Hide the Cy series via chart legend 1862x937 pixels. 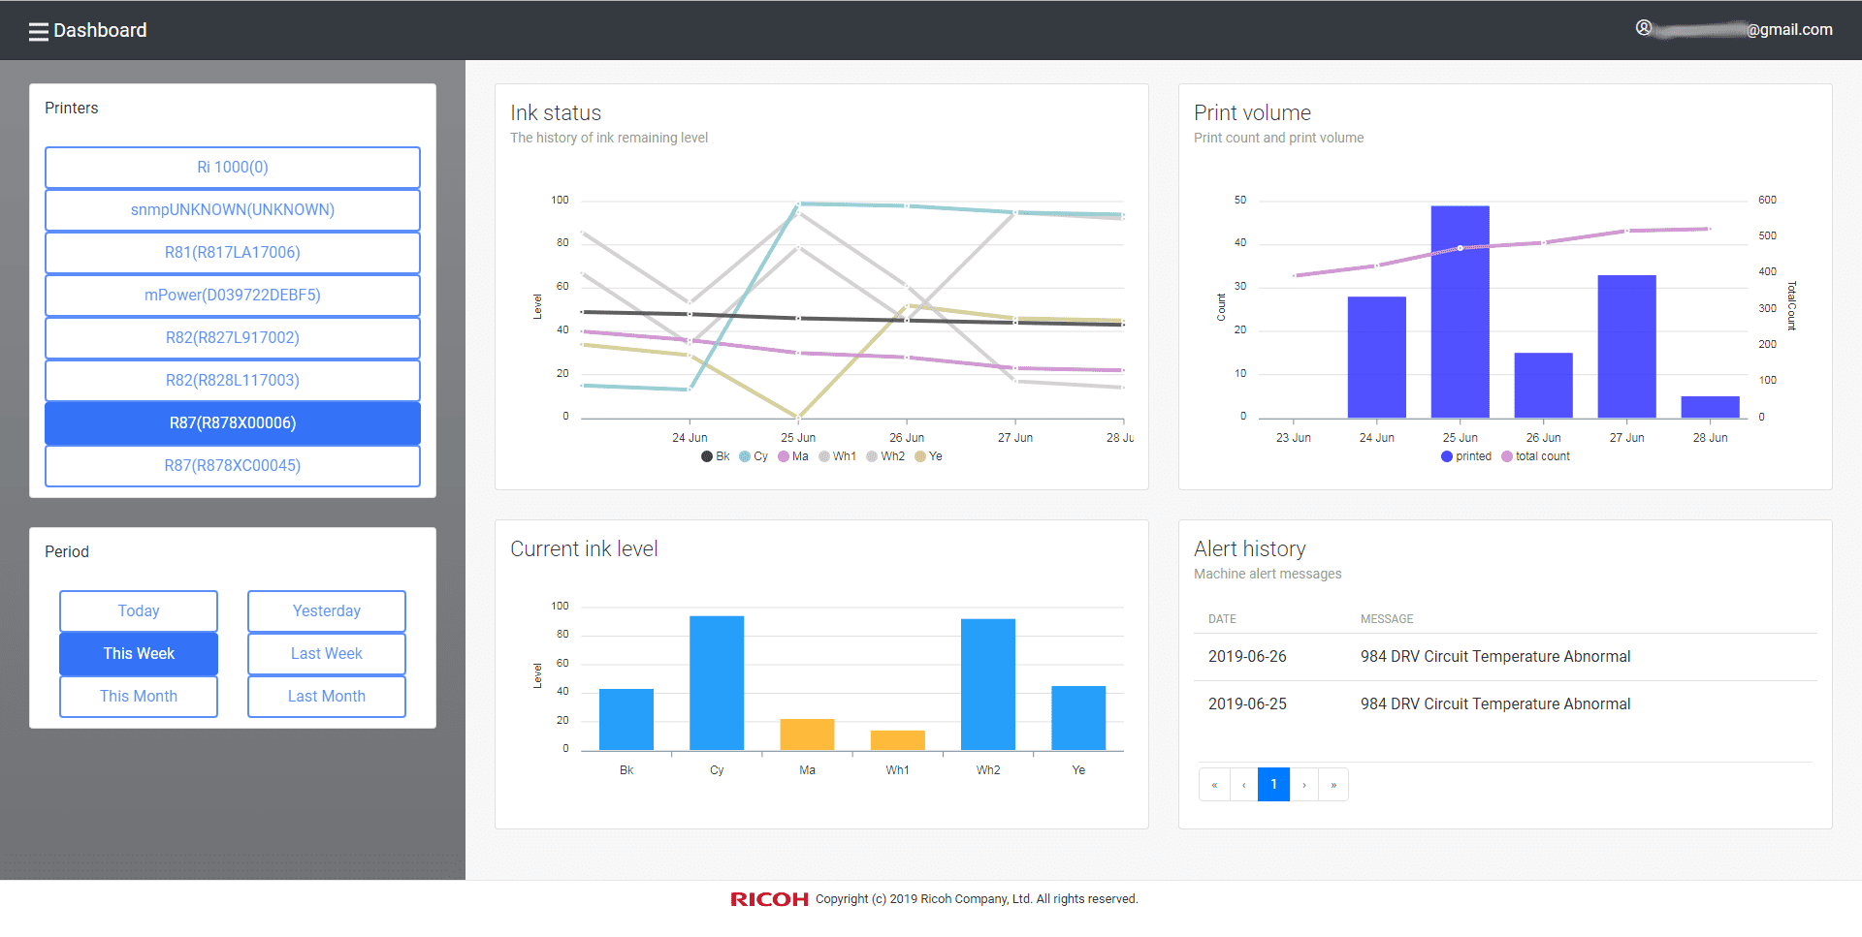tap(754, 455)
